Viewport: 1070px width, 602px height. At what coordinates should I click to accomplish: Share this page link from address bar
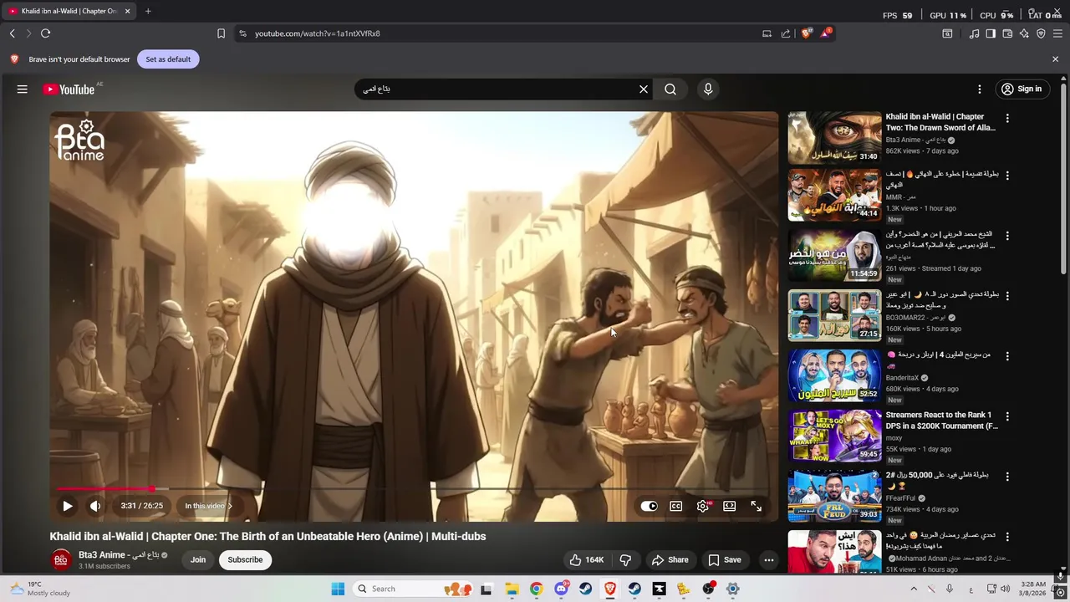[x=786, y=33]
